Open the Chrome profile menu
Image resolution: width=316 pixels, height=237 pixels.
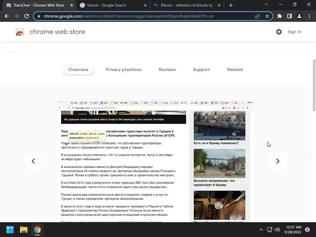click(299, 16)
